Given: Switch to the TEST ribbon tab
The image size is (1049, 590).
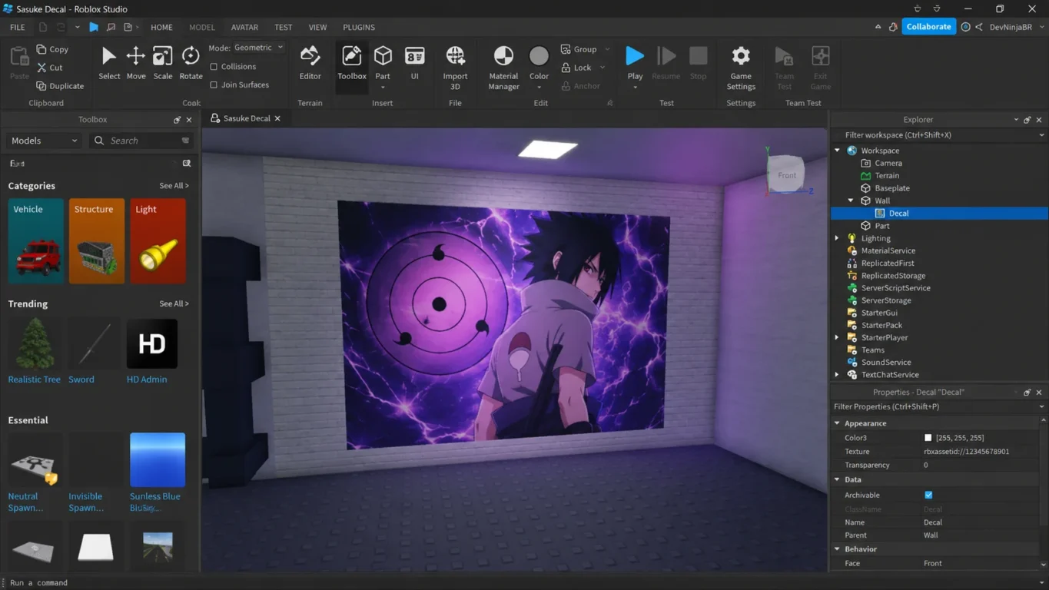Looking at the screenshot, I should click(x=284, y=27).
